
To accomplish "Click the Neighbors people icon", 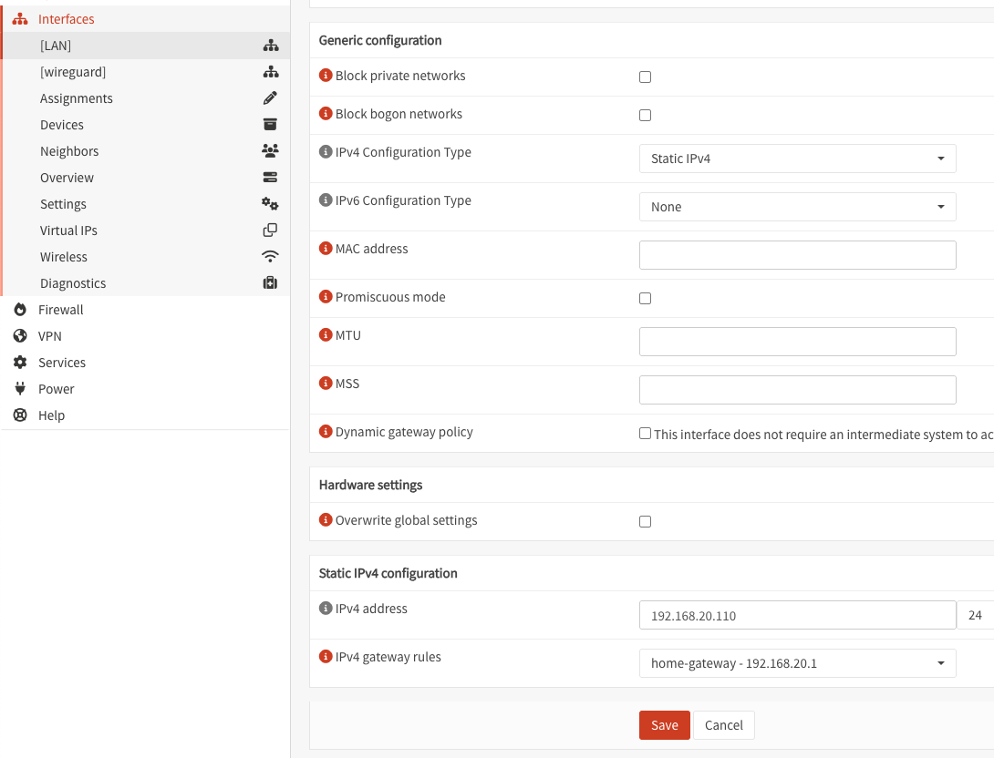I will pos(270,151).
